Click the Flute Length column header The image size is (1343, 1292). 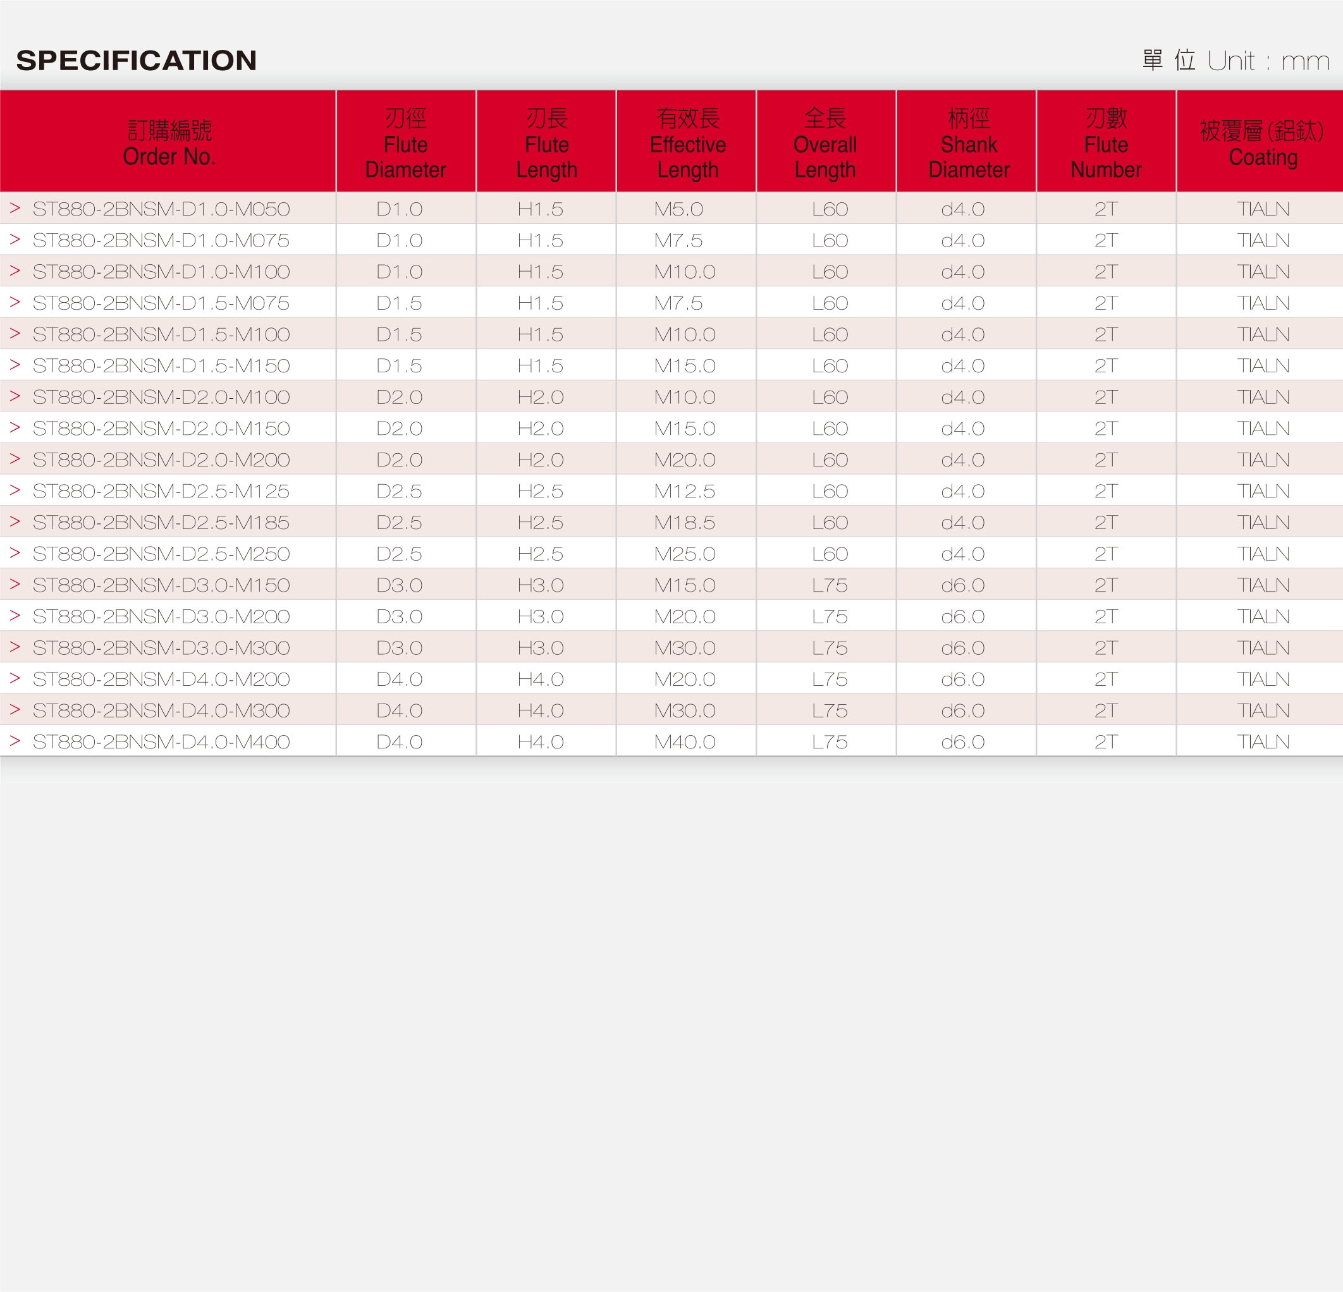coord(546,141)
